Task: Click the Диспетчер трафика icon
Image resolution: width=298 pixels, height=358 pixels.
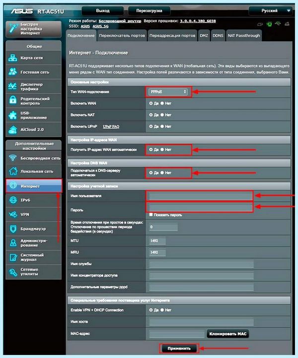Action: point(13,87)
